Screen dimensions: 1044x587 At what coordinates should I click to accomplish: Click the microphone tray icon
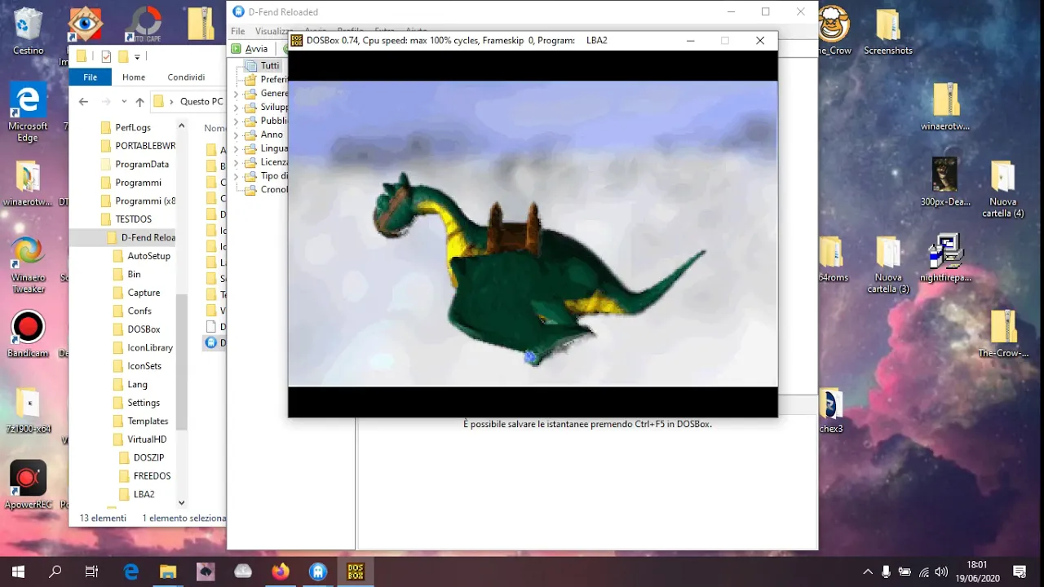886,572
